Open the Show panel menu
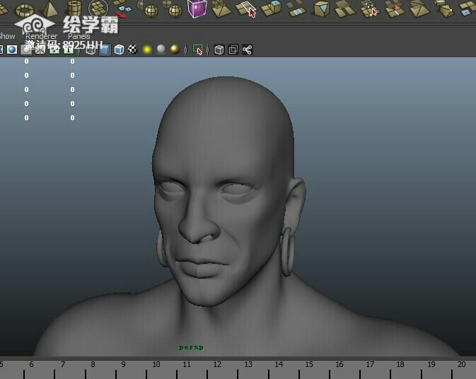Screen dimensions: 476x379 (7, 36)
